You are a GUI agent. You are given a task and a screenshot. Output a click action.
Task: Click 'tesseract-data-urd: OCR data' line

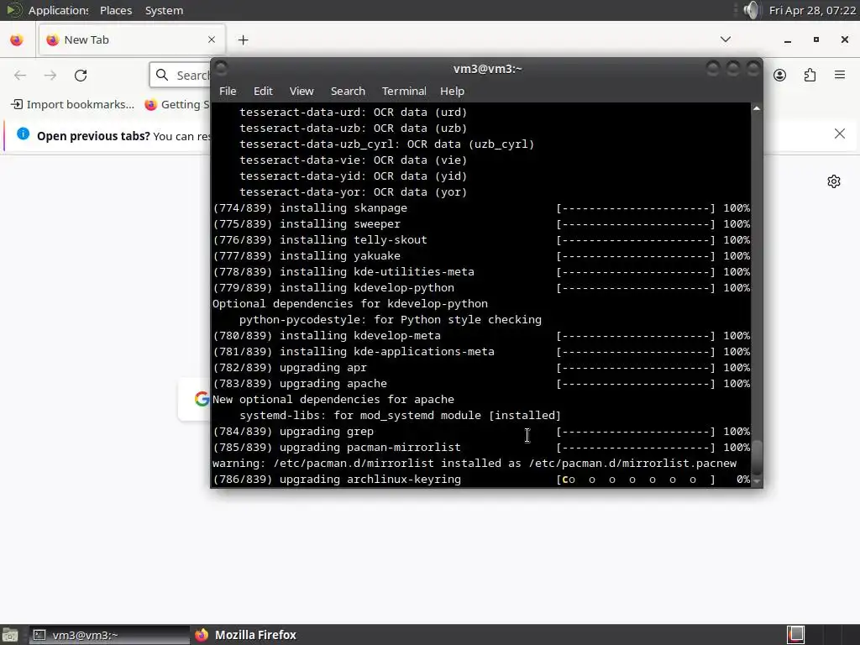point(354,113)
